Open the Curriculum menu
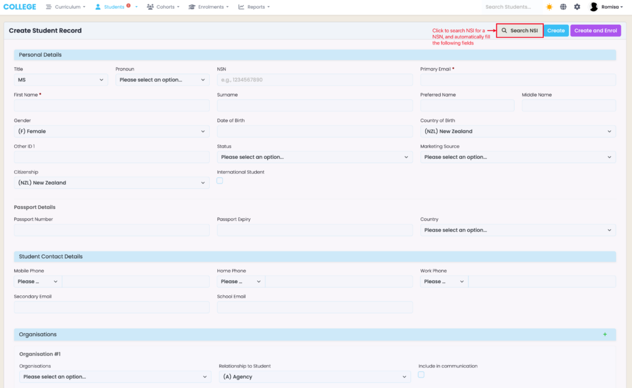Image resolution: width=632 pixels, height=388 pixels. [65, 7]
